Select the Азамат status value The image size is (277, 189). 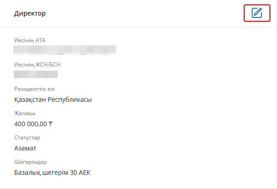coord(25,148)
